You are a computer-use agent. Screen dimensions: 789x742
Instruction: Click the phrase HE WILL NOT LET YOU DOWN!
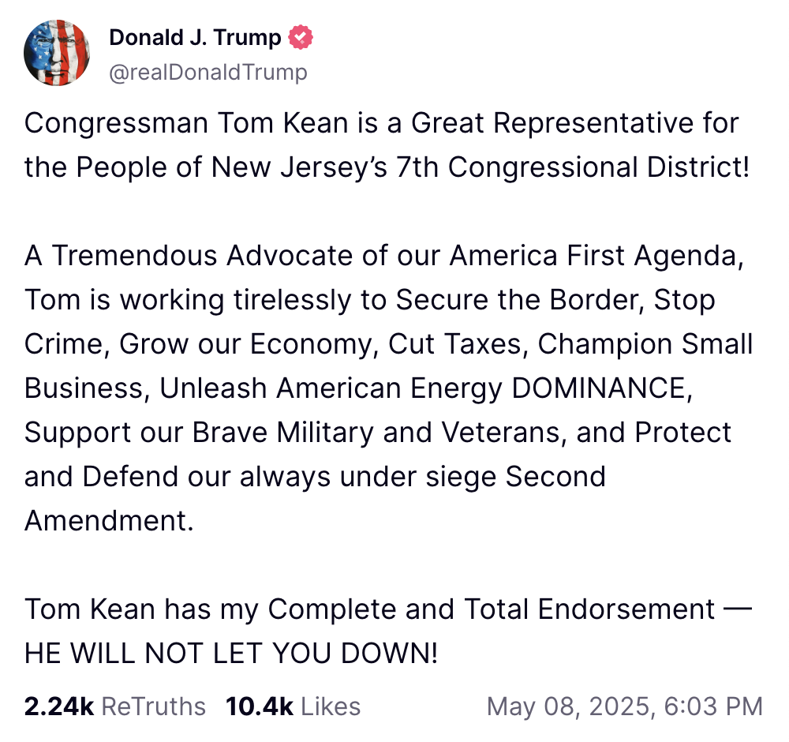231,654
